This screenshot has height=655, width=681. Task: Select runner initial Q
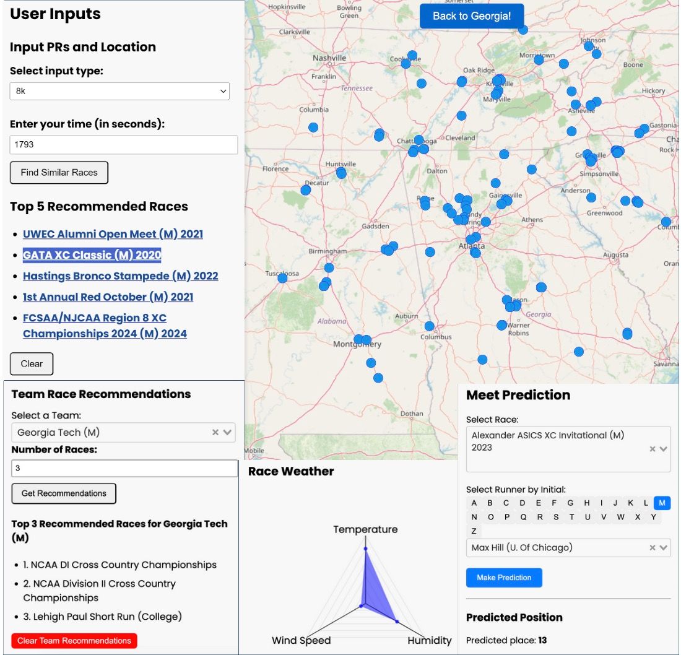(x=523, y=517)
